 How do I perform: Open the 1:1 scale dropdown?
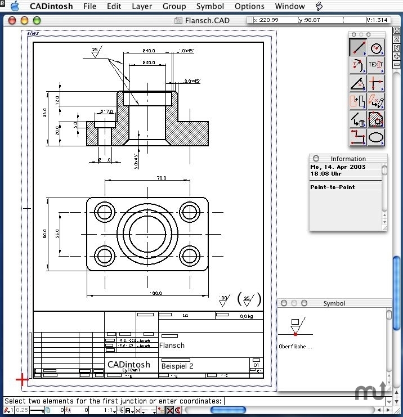[109, 411]
